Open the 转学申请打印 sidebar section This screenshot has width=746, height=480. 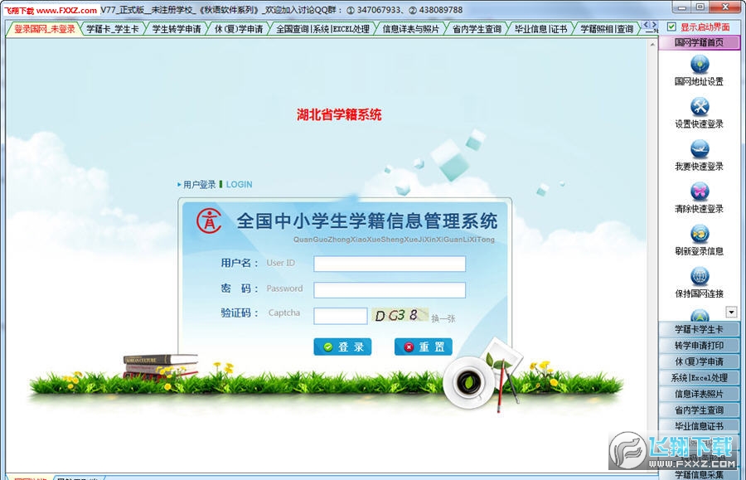click(x=699, y=346)
